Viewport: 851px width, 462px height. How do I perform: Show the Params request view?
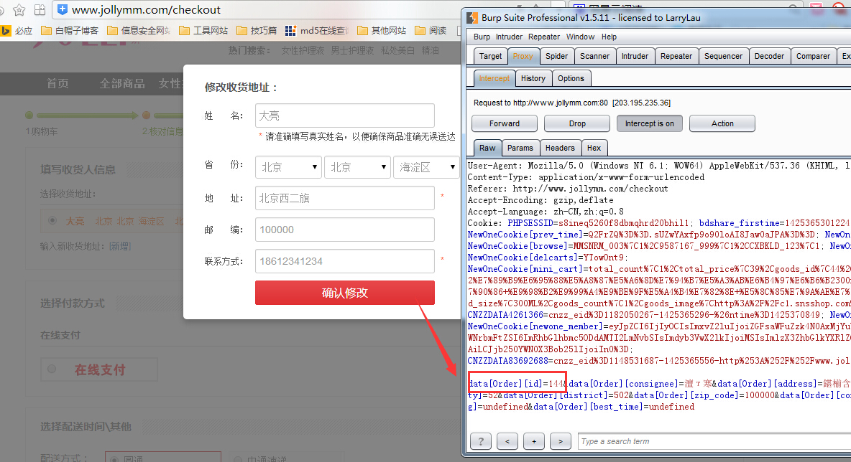[x=520, y=148]
